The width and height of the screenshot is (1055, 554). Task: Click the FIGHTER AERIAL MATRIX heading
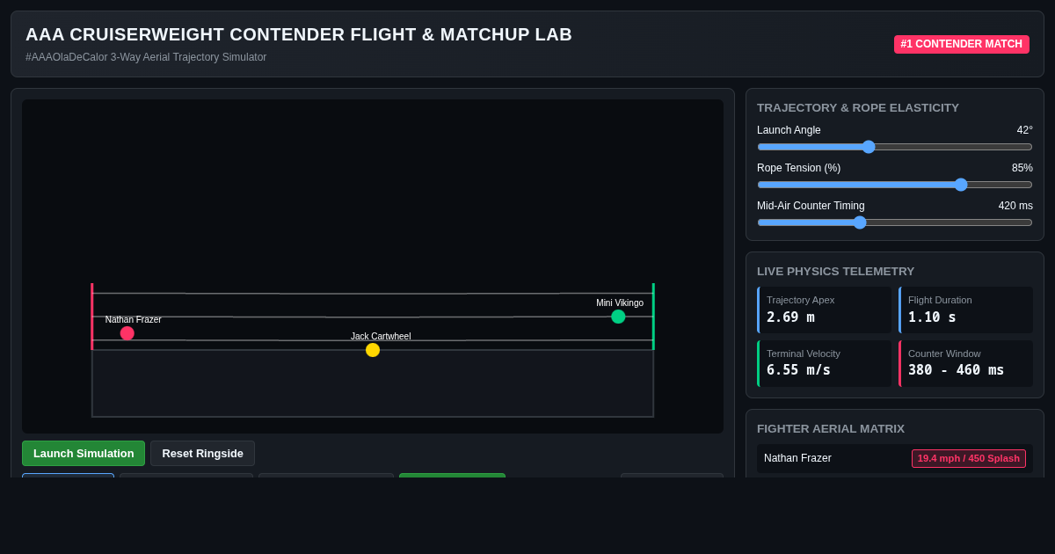point(831,428)
